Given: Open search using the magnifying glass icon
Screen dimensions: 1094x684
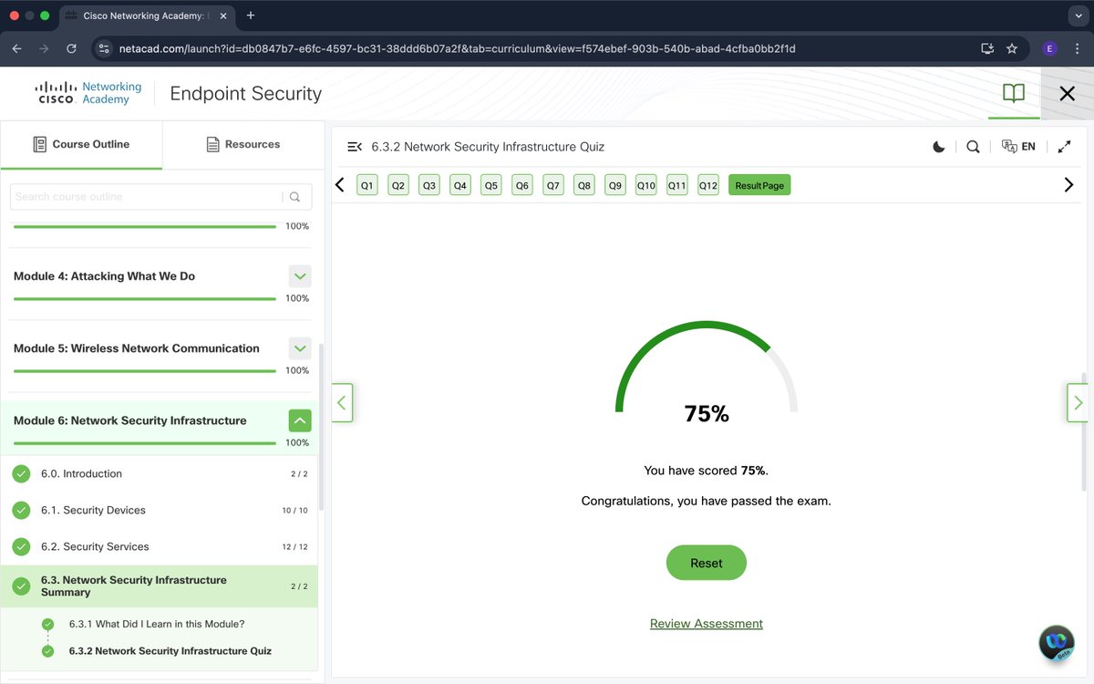Looking at the screenshot, I should pyautogui.click(x=973, y=146).
